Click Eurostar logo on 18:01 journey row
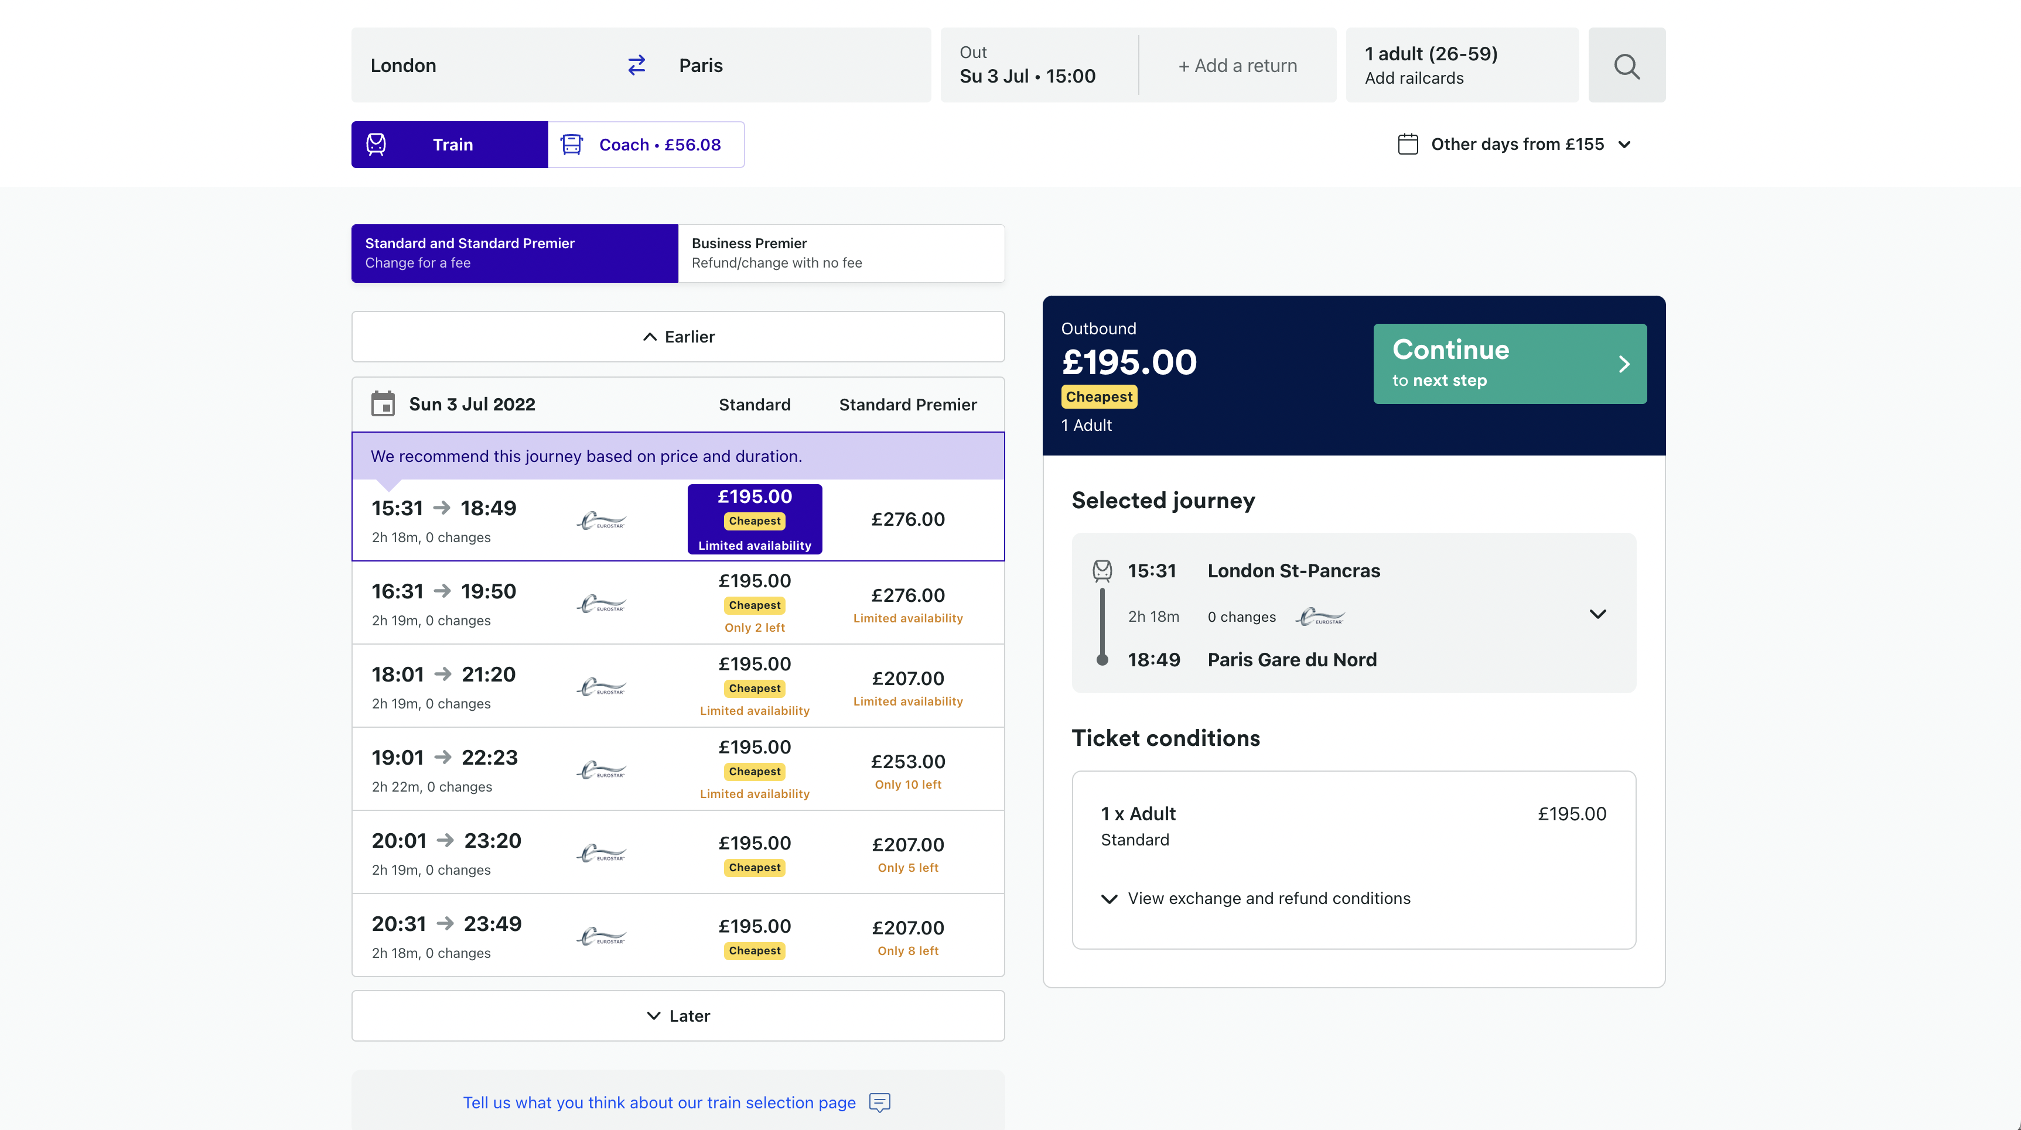This screenshot has width=2021, height=1130. pos(602,687)
